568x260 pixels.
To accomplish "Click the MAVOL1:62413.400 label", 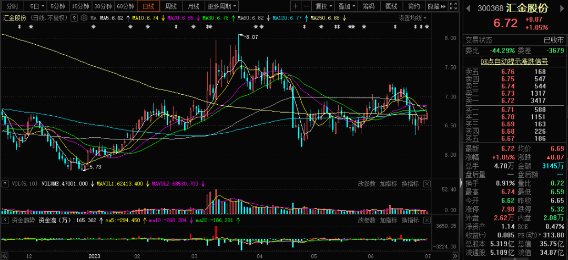I will click(x=121, y=184).
